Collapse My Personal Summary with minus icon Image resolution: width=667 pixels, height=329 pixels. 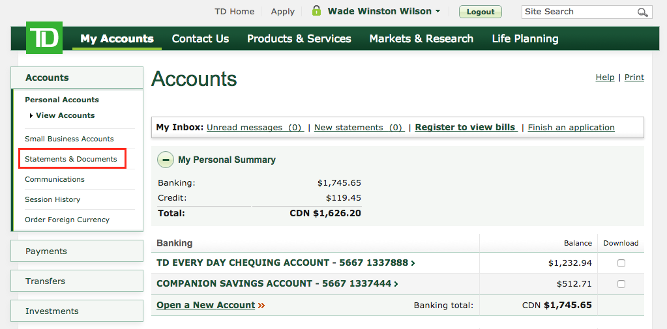166,160
